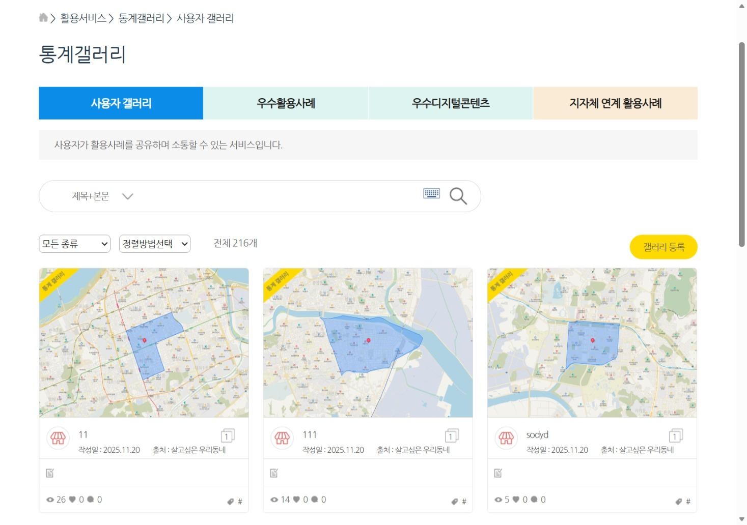
Task: Open the gallery post titled 111
Action: (x=310, y=434)
